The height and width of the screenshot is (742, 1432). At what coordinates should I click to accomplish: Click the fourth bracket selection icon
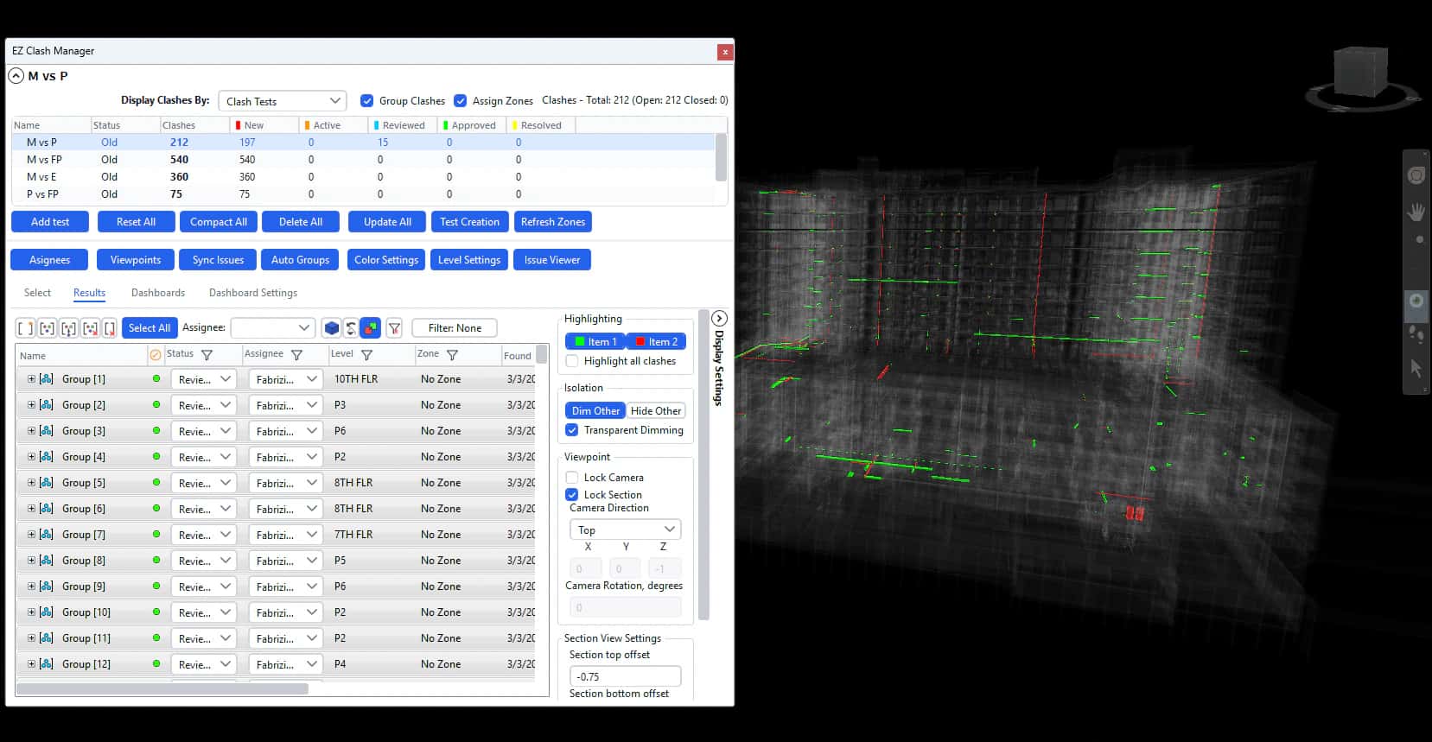point(90,328)
